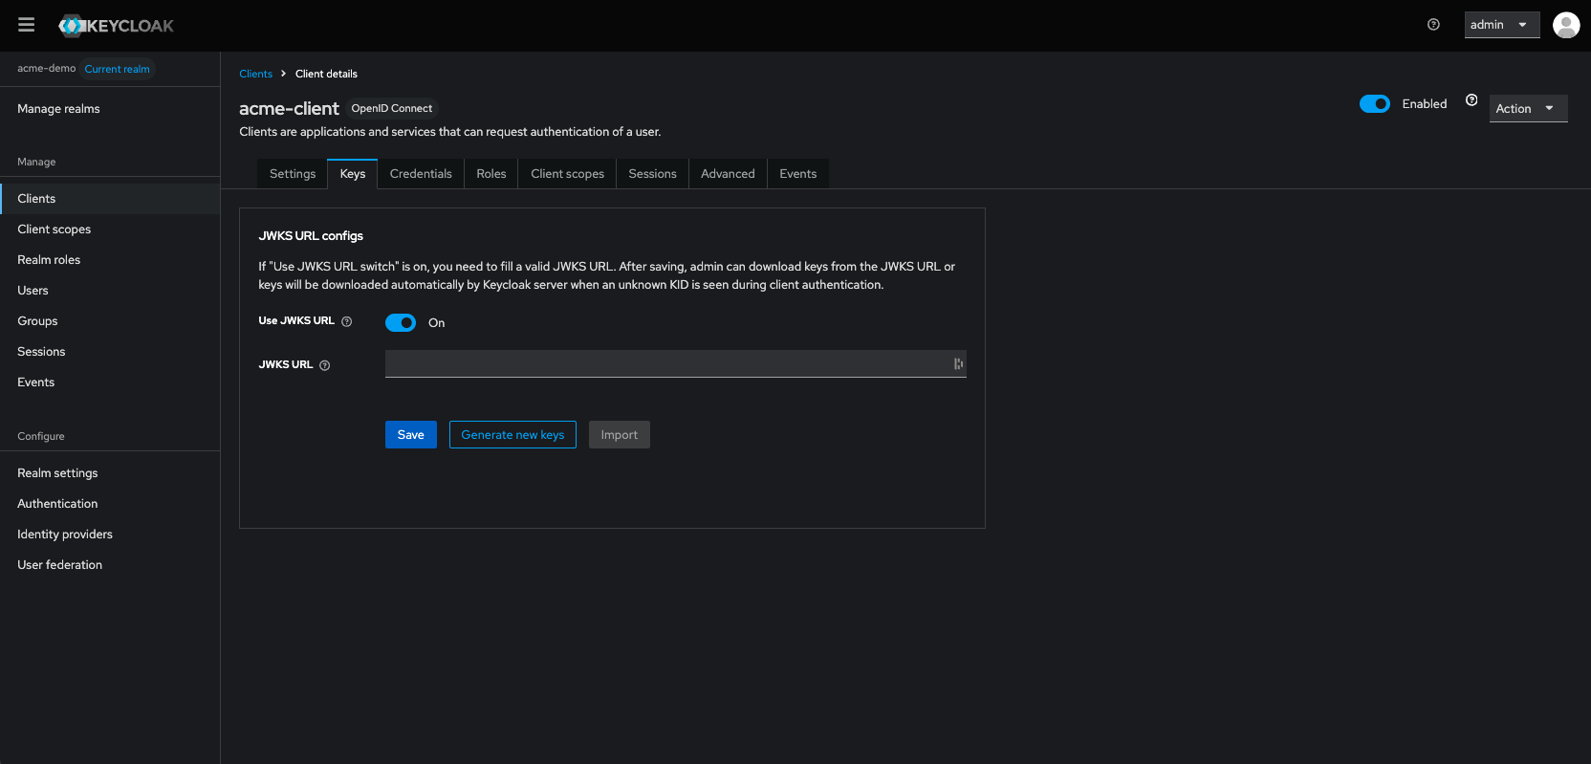
Task: Go to Authentication settings
Action: coord(110,504)
